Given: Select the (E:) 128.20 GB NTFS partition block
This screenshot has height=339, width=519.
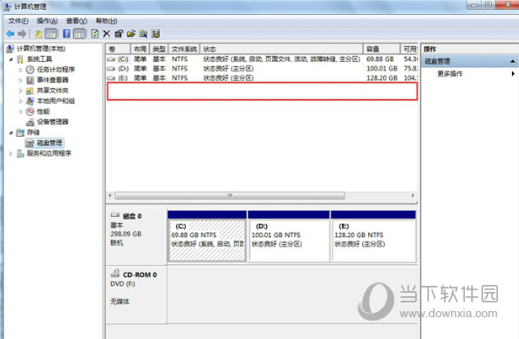Looking at the screenshot, I should (373, 236).
